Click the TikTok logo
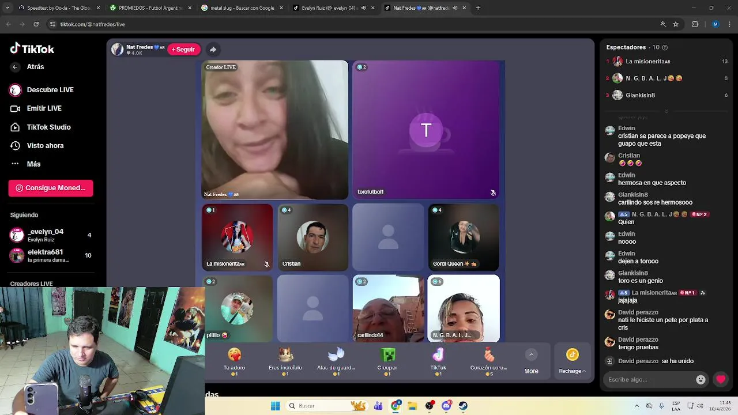Screen dimensions: 738x415 32,49
